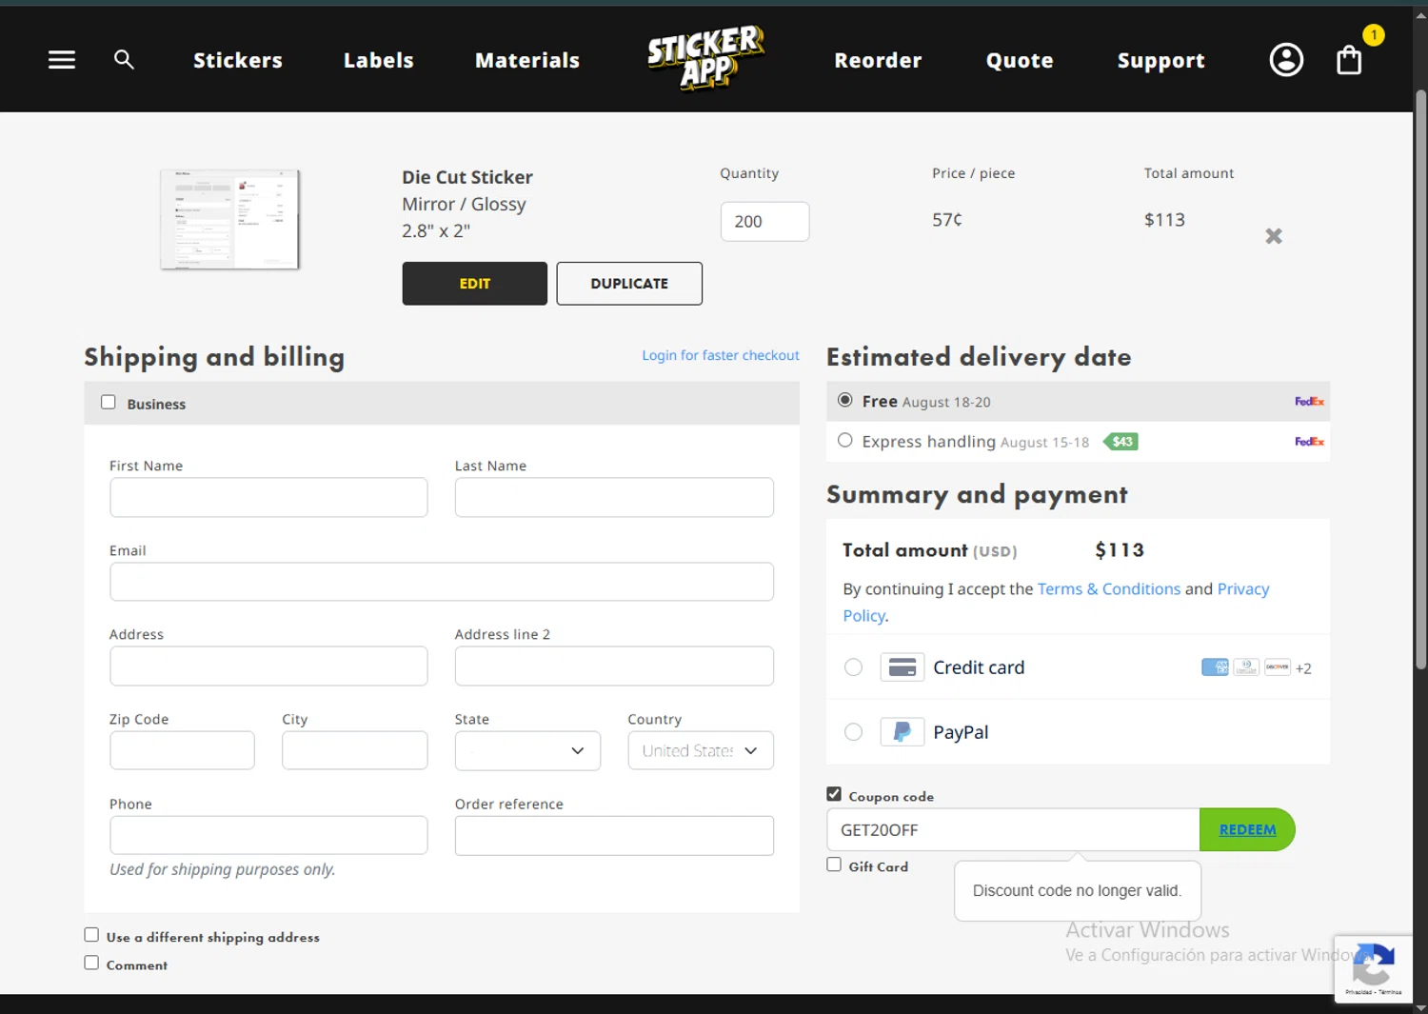
Task: Click the credit card payment icon
Action: tap(902, 667)
